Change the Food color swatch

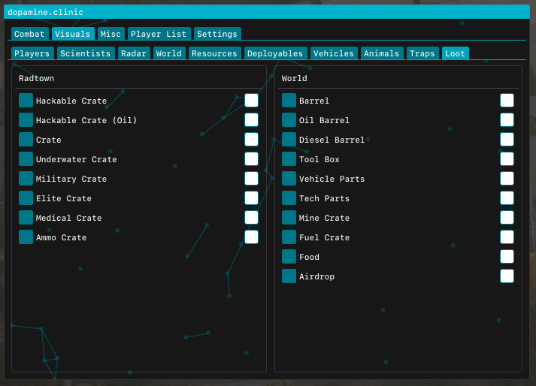pyautogui.click(x=289, y=257)
